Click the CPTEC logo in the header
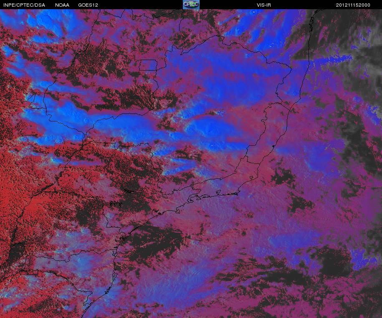The height and width of the screenshot is (318, 382). (x=191, y=5)
